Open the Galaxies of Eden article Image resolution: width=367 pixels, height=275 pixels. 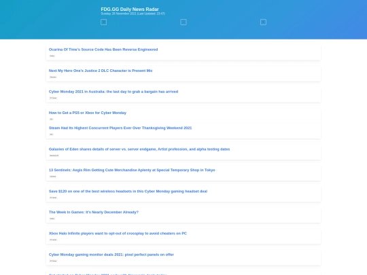pos(139,149)
